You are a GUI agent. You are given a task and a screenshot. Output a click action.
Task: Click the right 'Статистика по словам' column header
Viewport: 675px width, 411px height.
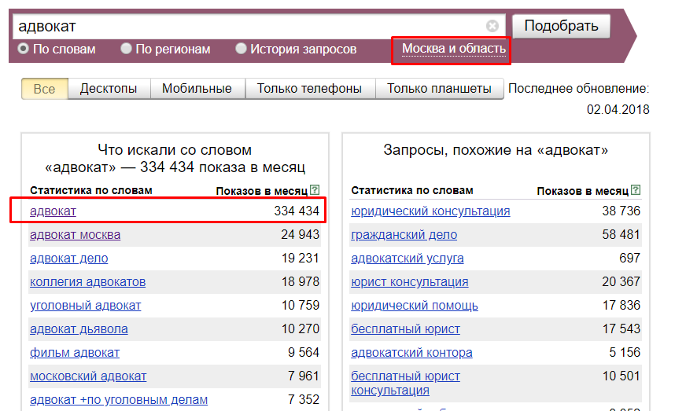(x=412, y=190)
